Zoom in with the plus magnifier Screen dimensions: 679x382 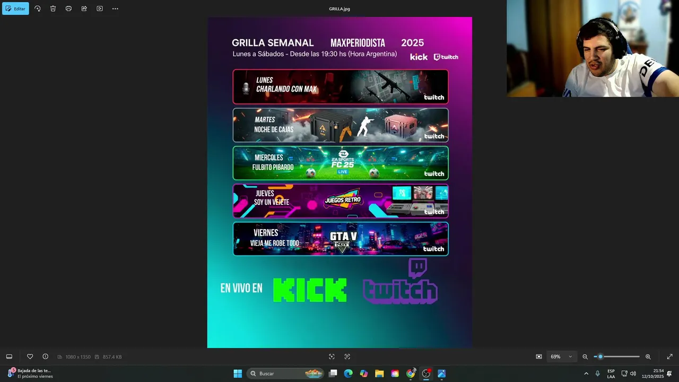point(648,357)
